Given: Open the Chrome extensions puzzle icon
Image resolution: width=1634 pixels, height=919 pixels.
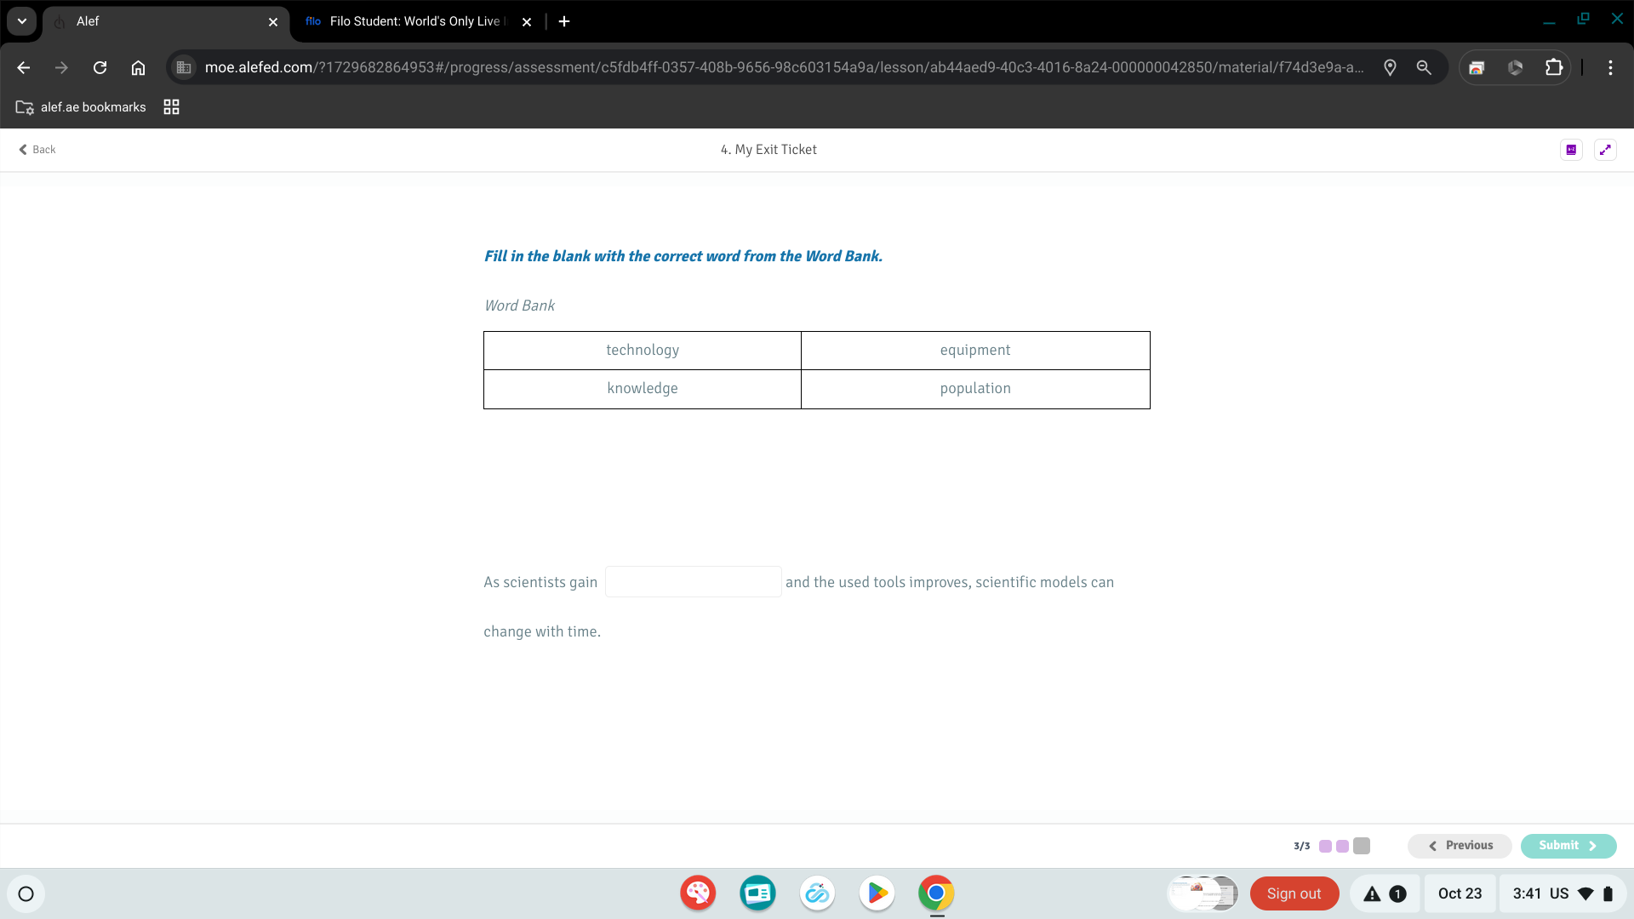Looking at the screenshot, I should (1553, 67).
